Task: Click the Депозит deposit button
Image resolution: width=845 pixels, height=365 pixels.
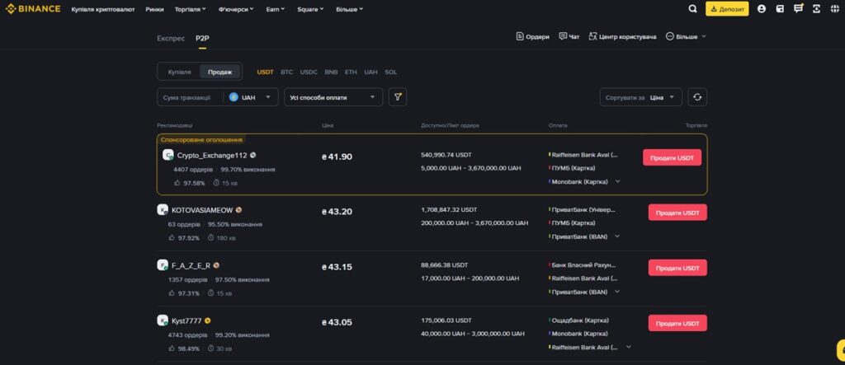Action: (x=727, y=9)
